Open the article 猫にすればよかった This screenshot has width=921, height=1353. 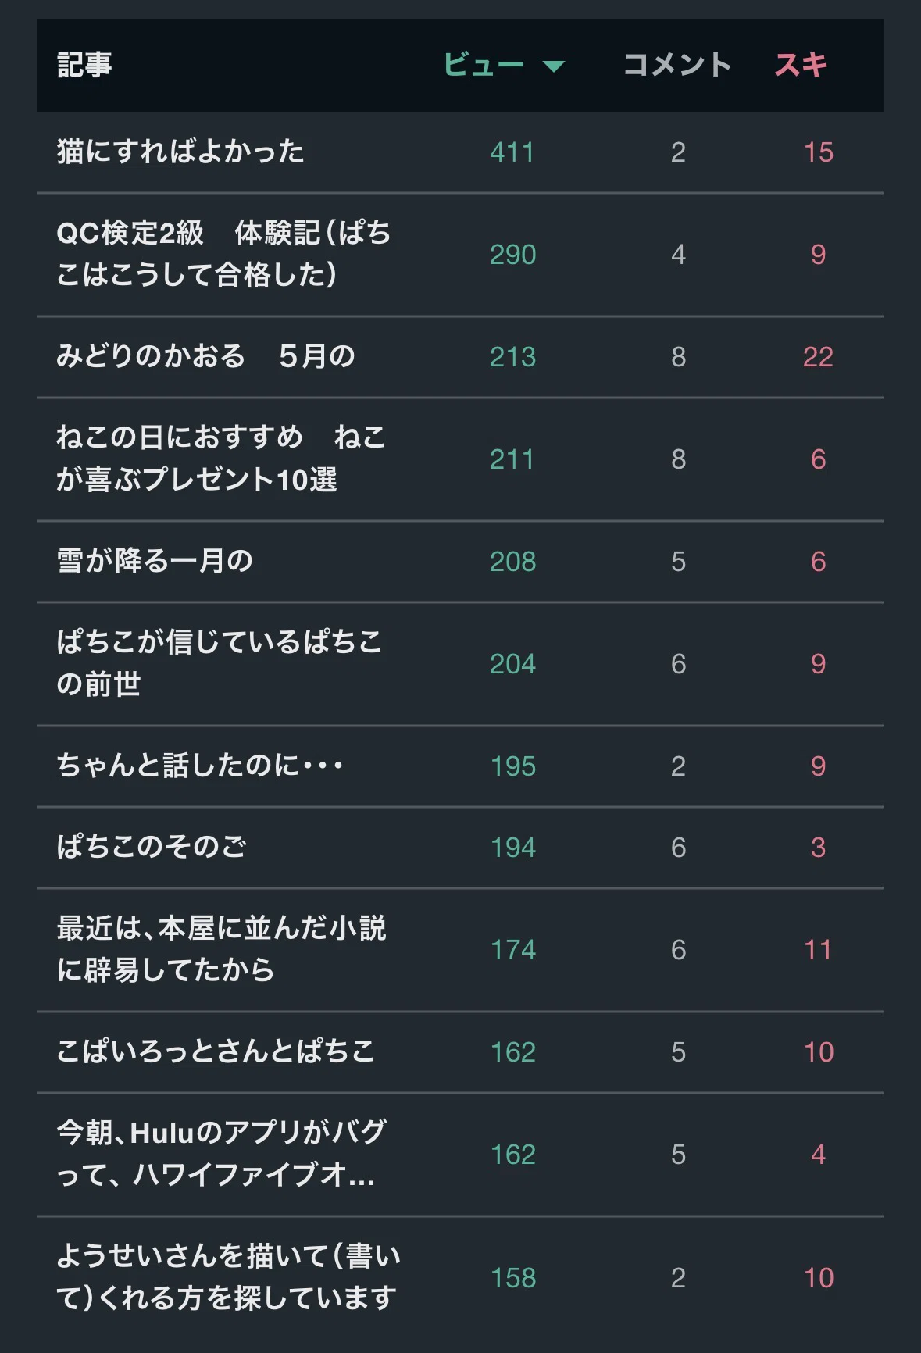(180, 152)
